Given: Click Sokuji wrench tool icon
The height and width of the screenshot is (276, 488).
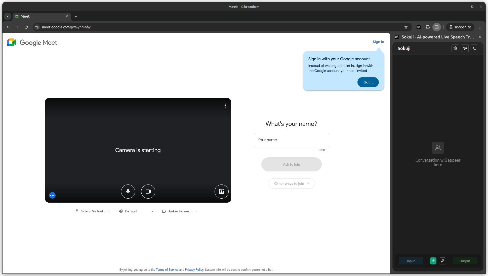Looking at the screenshot, I should 442,261.
